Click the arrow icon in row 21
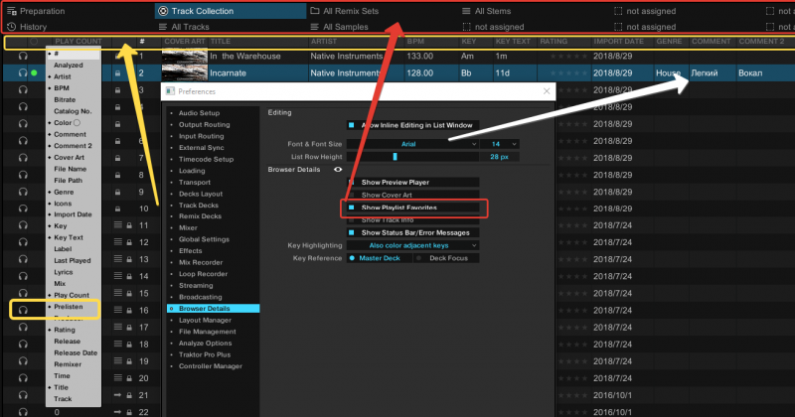This screenshot has height=417, width=795. (117, 395)
